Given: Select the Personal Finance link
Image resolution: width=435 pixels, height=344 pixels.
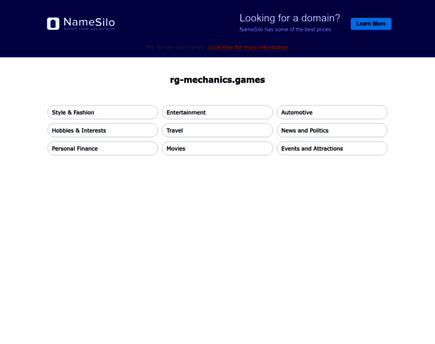Looking at the screenshot, I should [102, 148].
